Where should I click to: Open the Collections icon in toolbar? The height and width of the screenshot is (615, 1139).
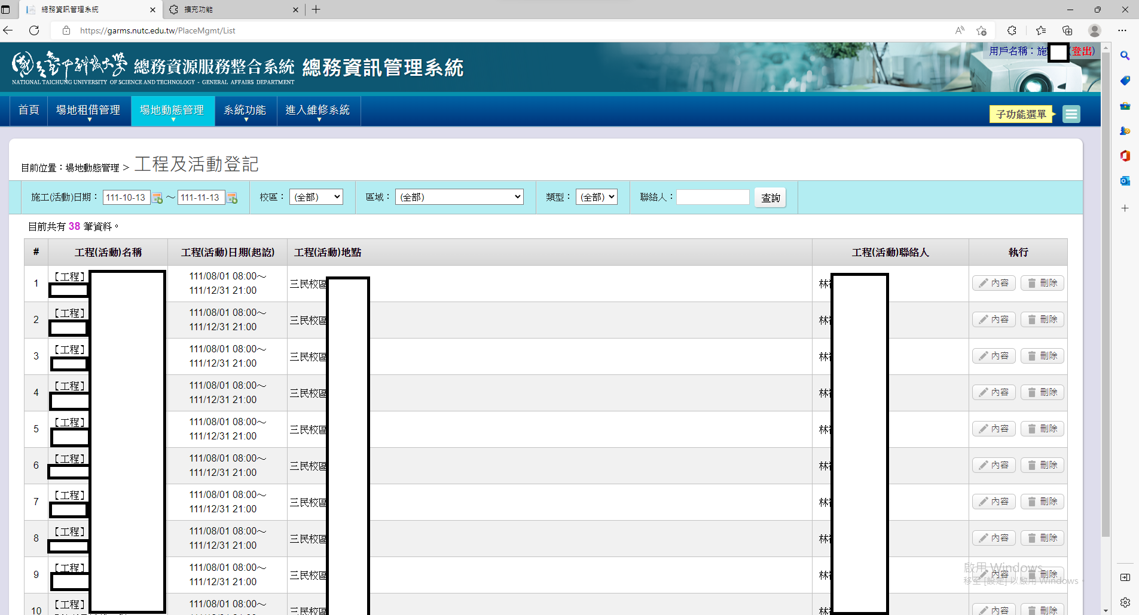click(1067, 30)
